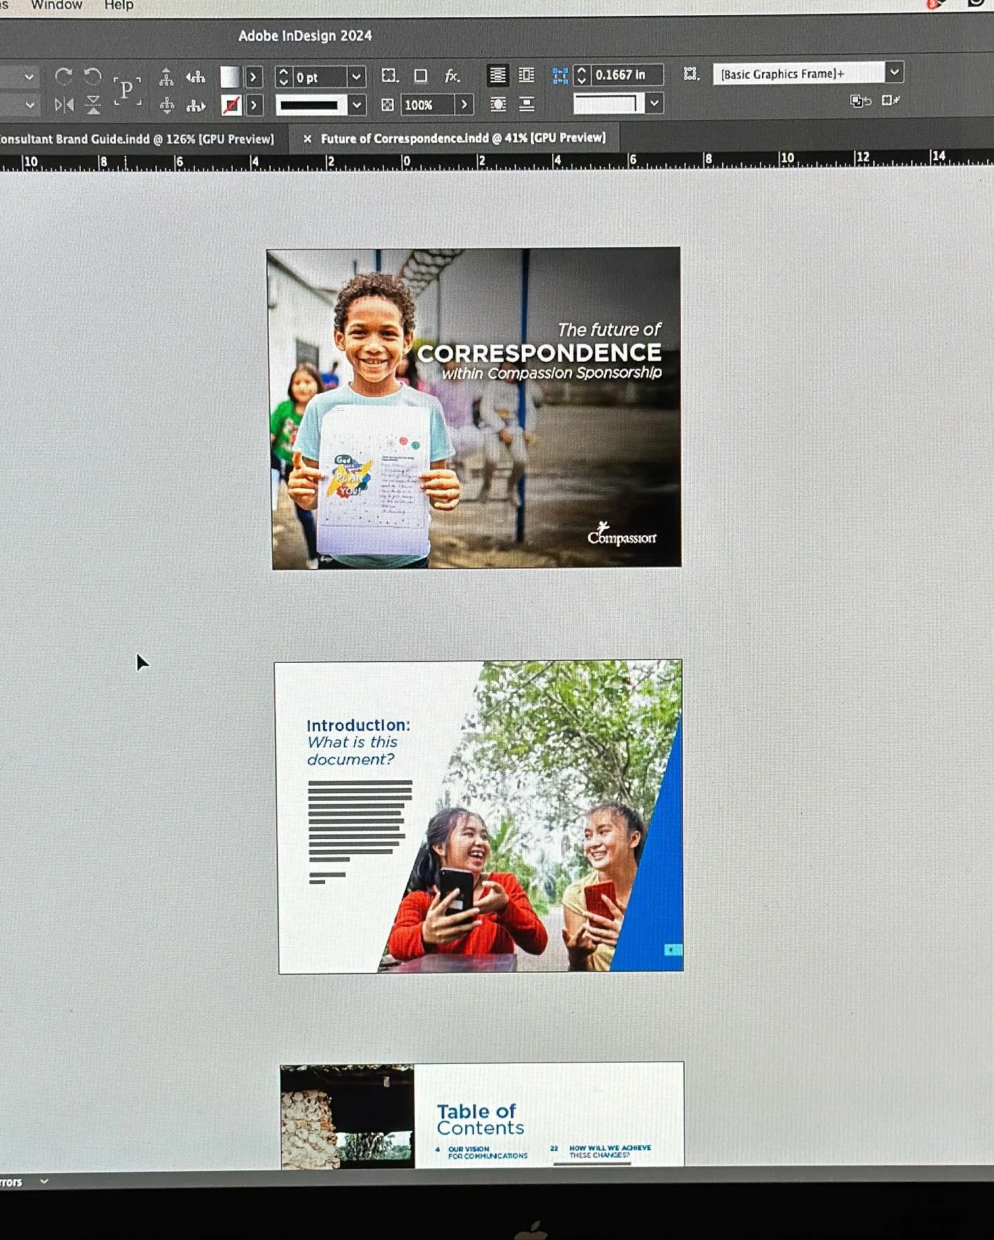
Task: Click the 0 pt stroke weight field
Action: [320, 77]
